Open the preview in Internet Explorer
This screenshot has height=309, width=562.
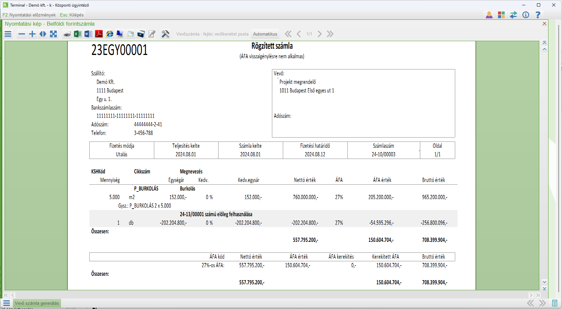[110, 34]
